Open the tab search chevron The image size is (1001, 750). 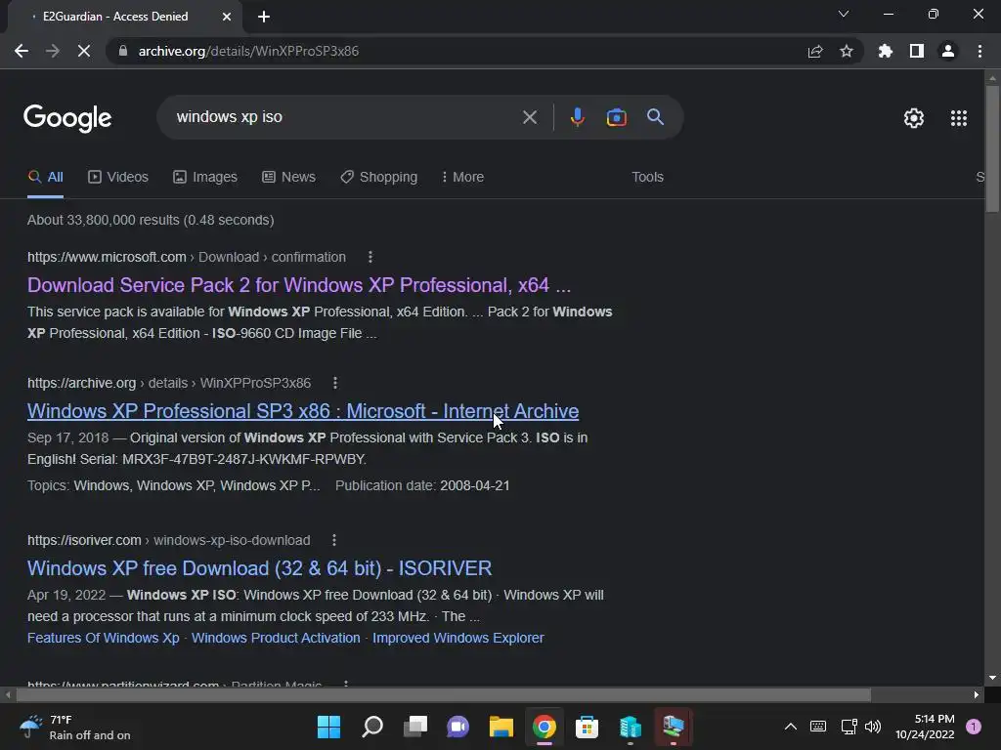pos(844,14)
